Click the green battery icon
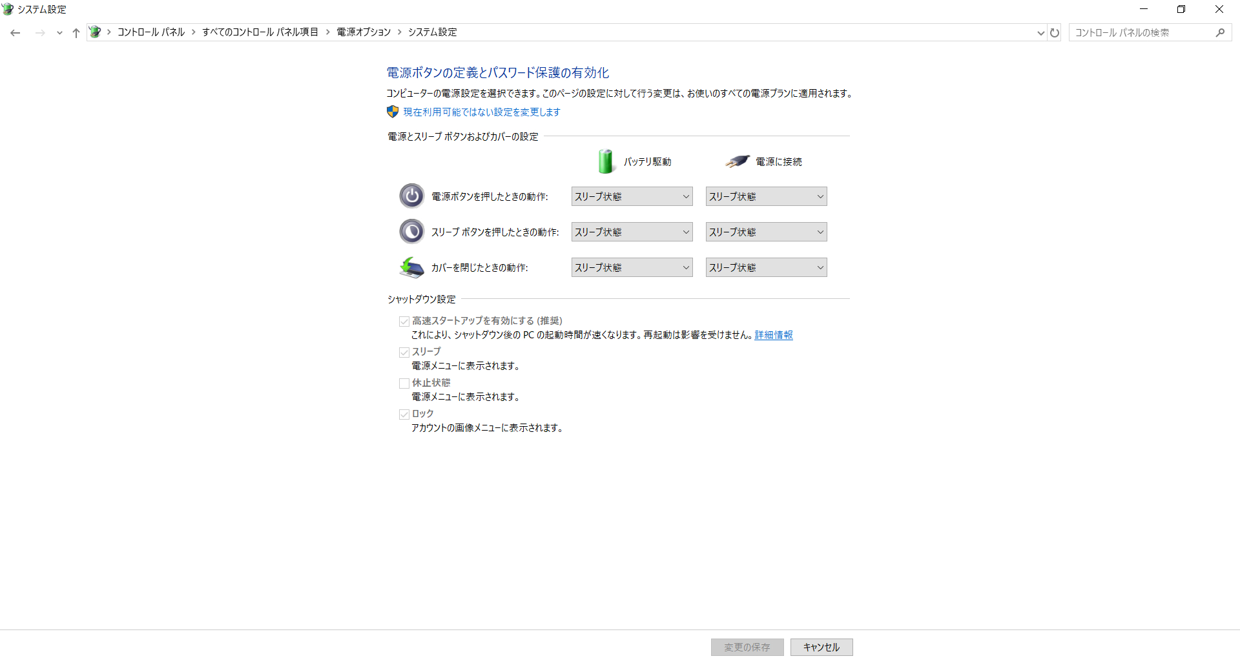Image resolution: width=1240 pixels, height=665 pixels. click(606, 161)
